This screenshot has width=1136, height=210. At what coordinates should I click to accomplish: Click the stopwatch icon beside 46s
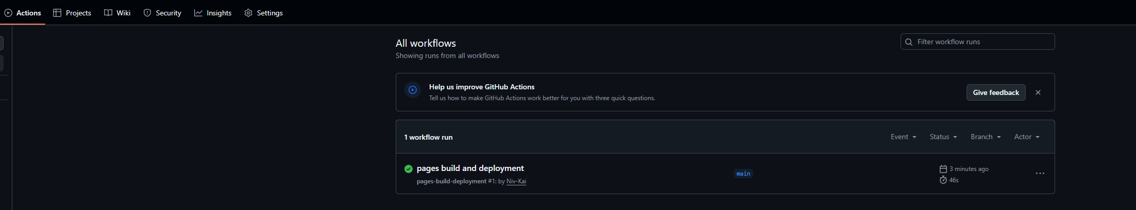[943, 180]
